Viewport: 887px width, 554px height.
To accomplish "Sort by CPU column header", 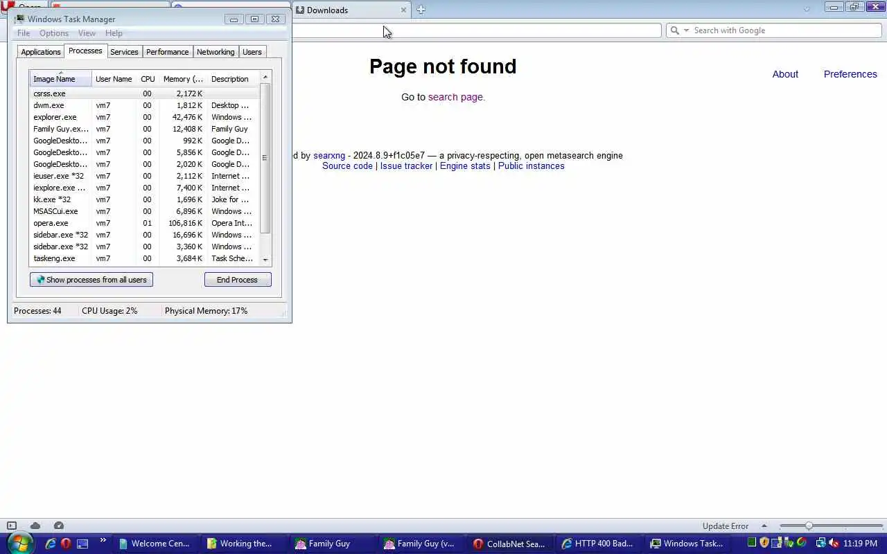I will 148,79.
